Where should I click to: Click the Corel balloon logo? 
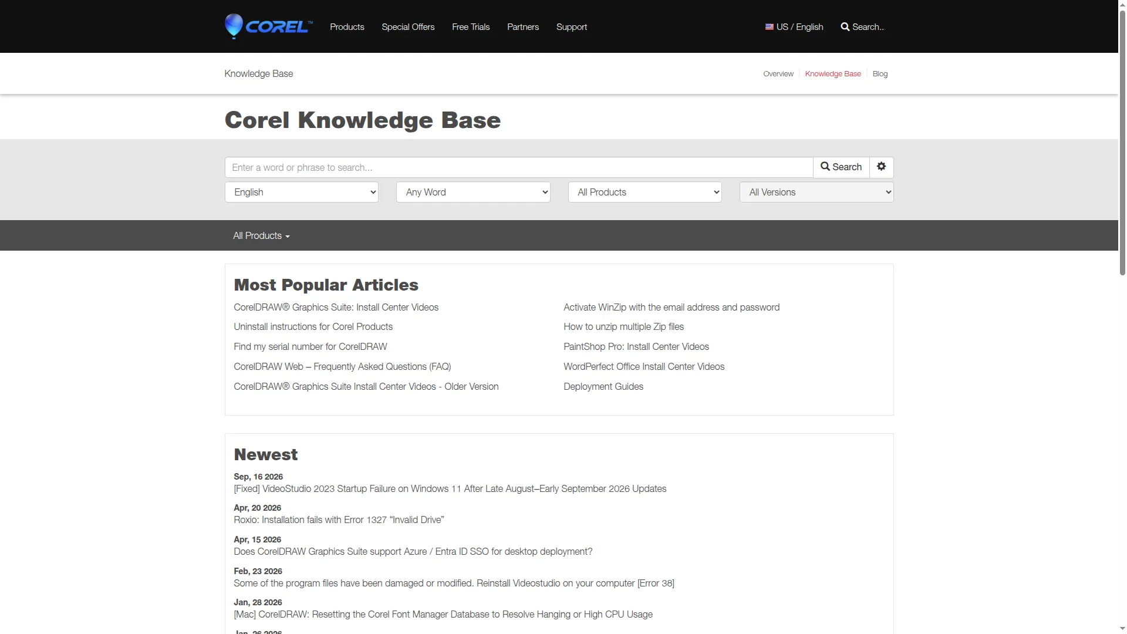pos(268,26)
